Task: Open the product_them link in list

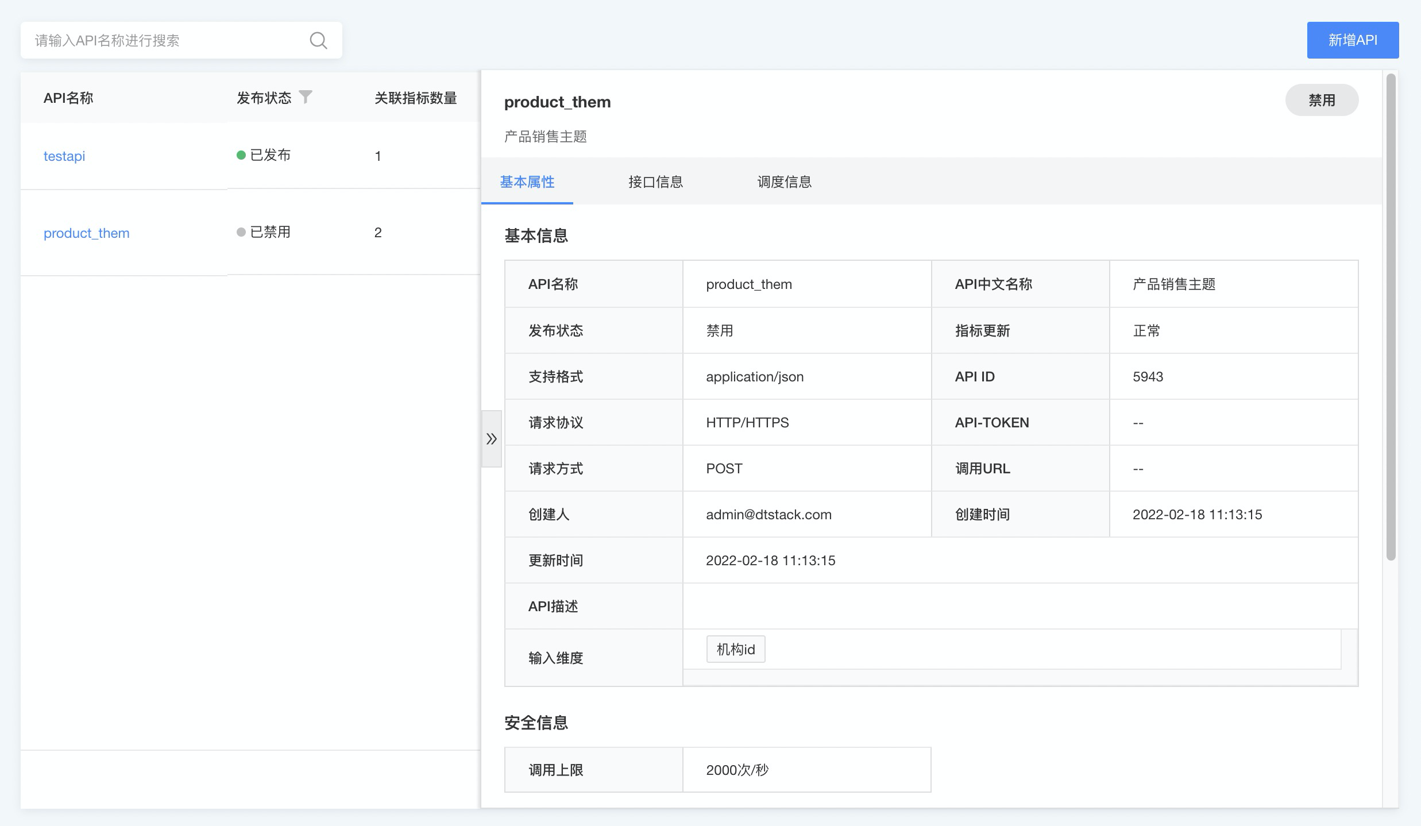Action: click(87, 233)
